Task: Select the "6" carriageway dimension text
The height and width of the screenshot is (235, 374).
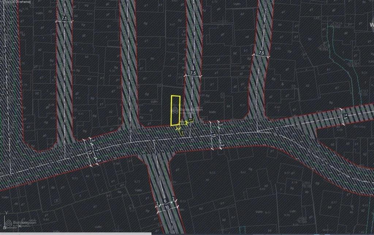Action: coord(165,201)
